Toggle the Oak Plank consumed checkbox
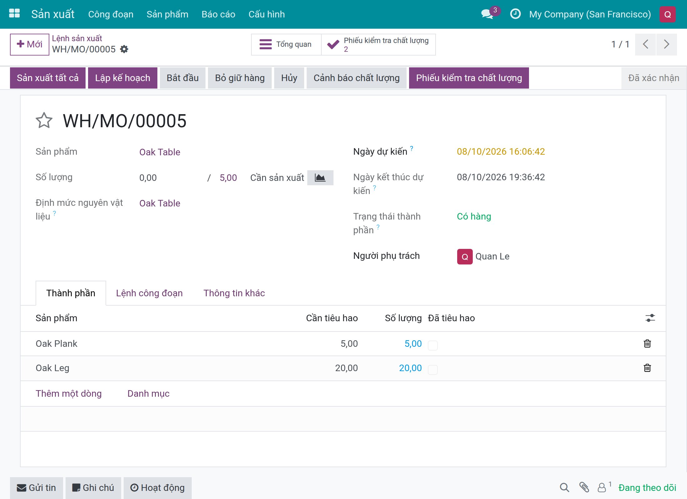This screenshot has height=499, width=687. tap(432, 345)
